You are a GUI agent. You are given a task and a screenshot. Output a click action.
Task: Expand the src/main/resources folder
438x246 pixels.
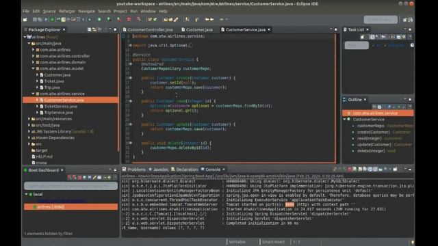click(29, 119)
